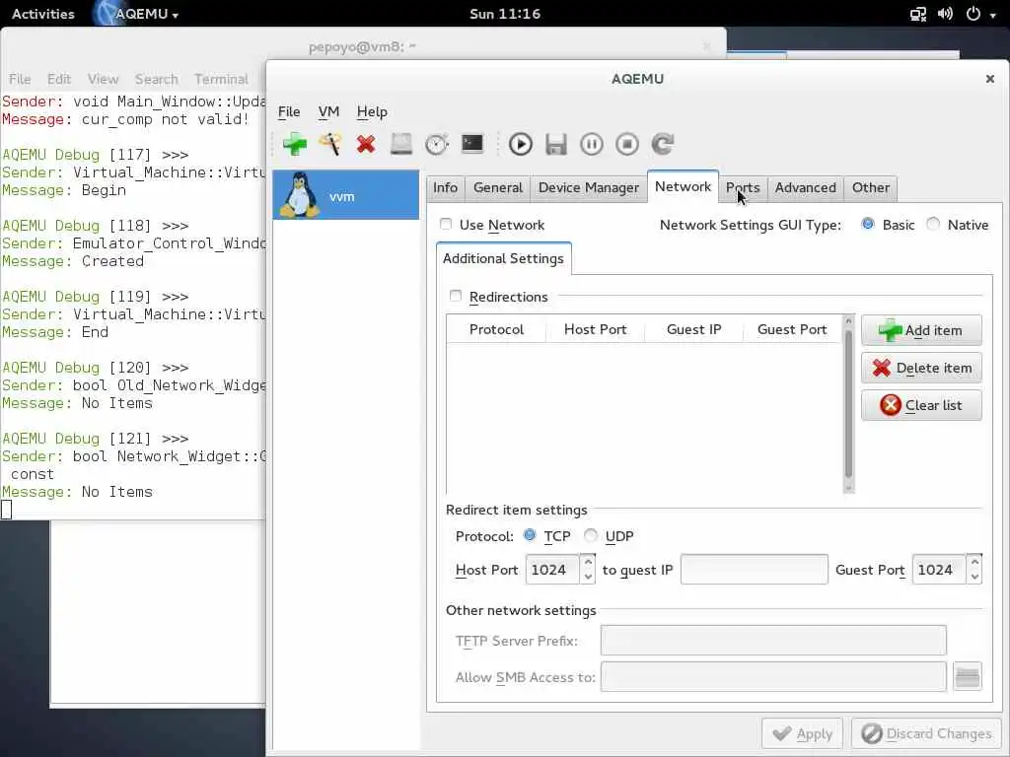Click the volume icon in the top bar
The width and height of the screenshot is (1010, 757).
[945, 14]
